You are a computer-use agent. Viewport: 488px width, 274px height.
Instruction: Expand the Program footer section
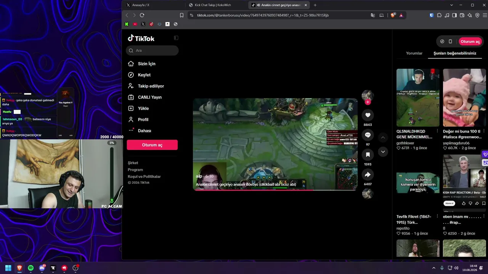[135, 170]
